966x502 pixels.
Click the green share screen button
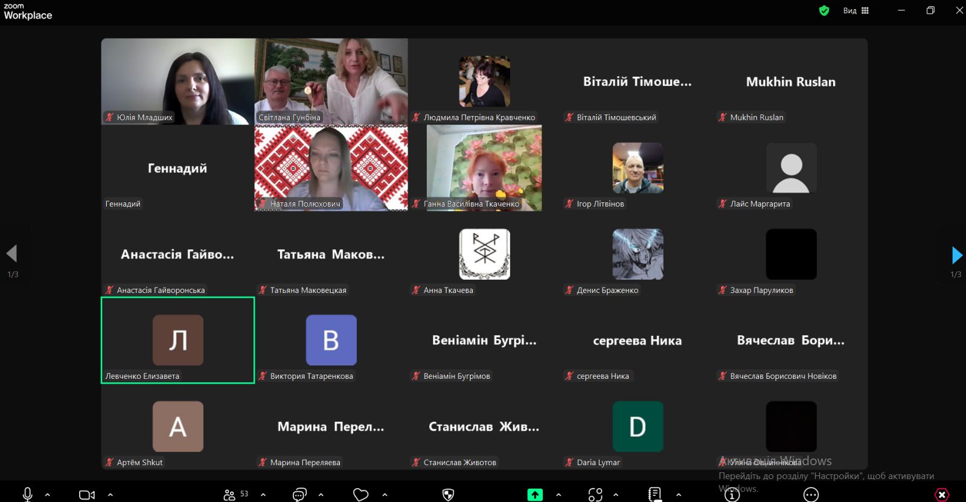click(535, 494)
